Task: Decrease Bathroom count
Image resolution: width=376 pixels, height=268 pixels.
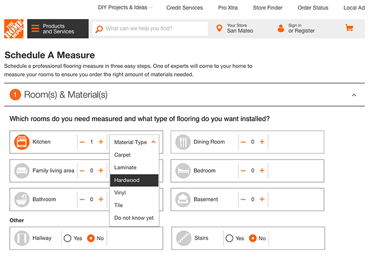Action: coord(82,199)
